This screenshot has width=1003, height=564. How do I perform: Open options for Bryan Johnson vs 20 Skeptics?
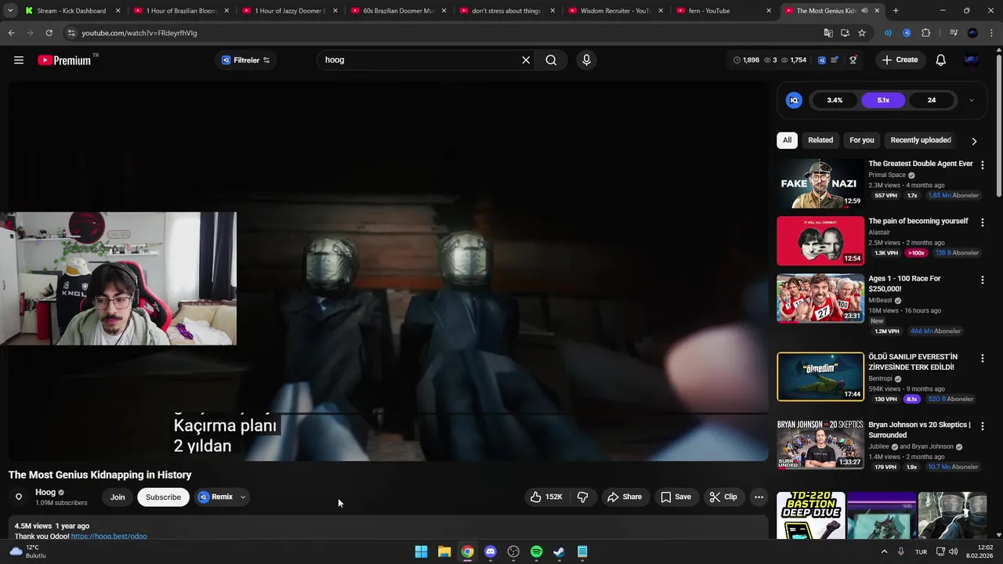coord(983,426)
